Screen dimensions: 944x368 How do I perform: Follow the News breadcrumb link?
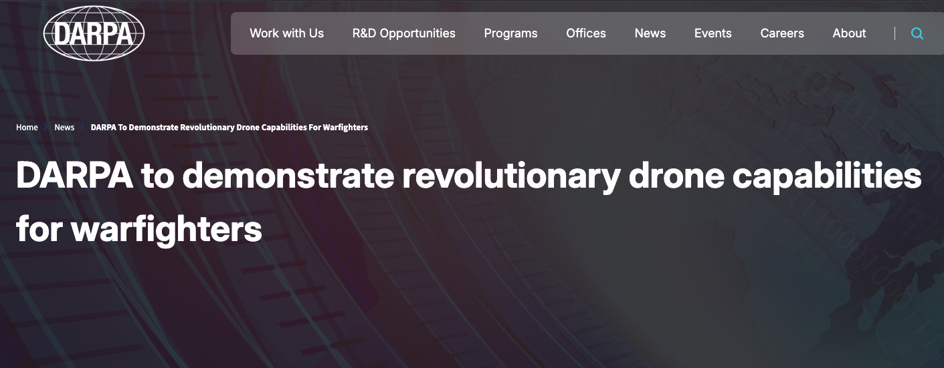(x=64, y=128)
